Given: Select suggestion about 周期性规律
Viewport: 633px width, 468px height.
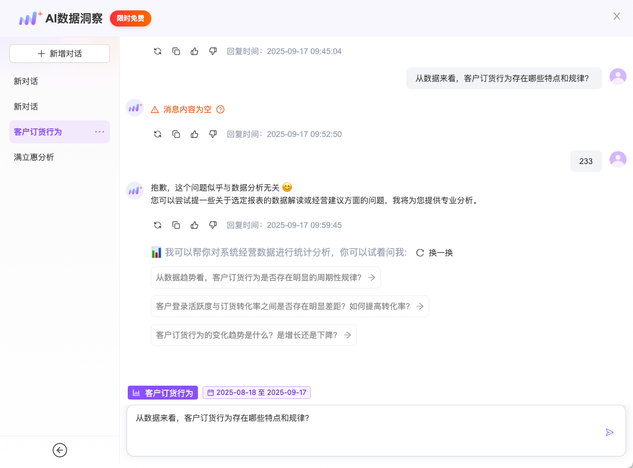Looking at the screenshot, I should tap(265, 277).
